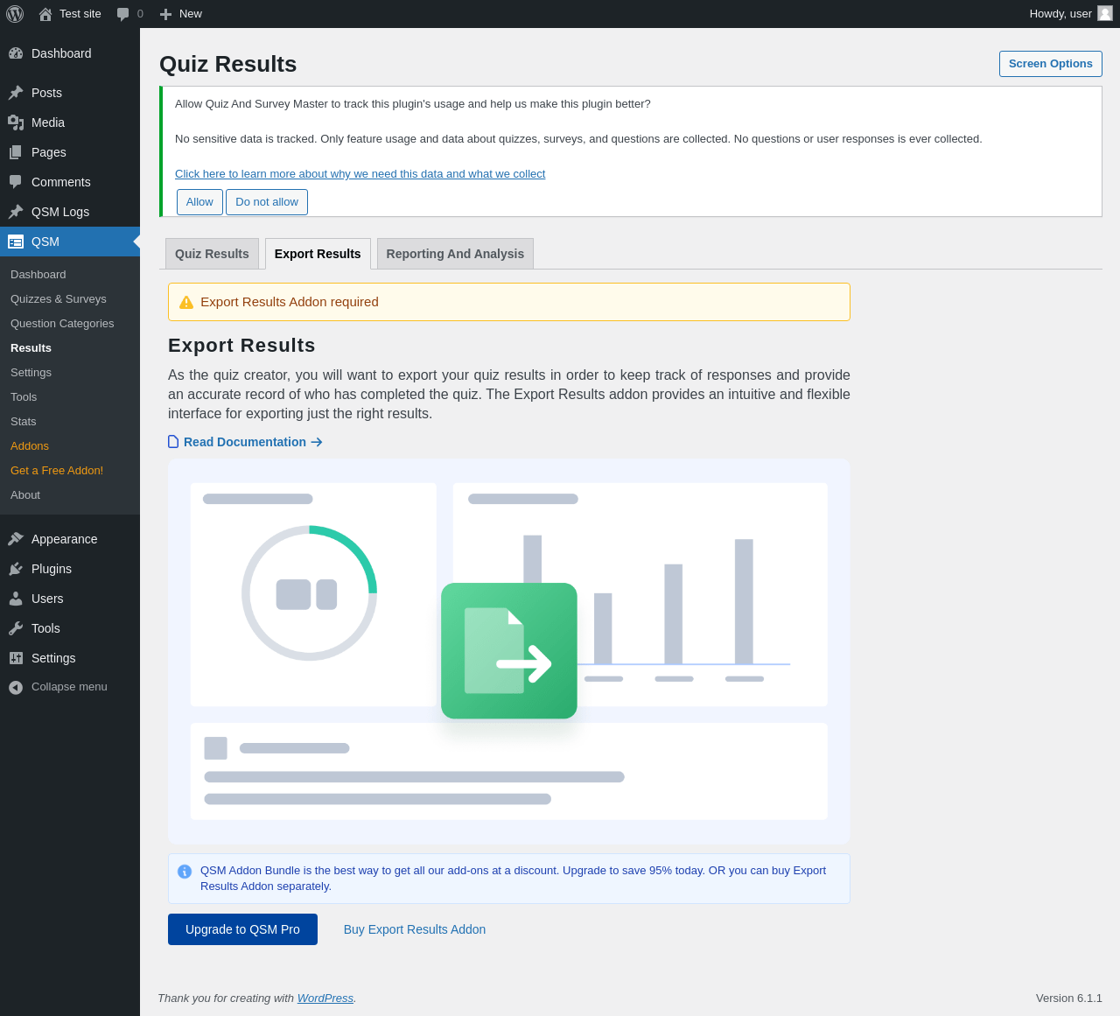The height and width of the screenshot is (1016, 1120).
Task: Open the Users menu label
Action: (x=47, y=599)
